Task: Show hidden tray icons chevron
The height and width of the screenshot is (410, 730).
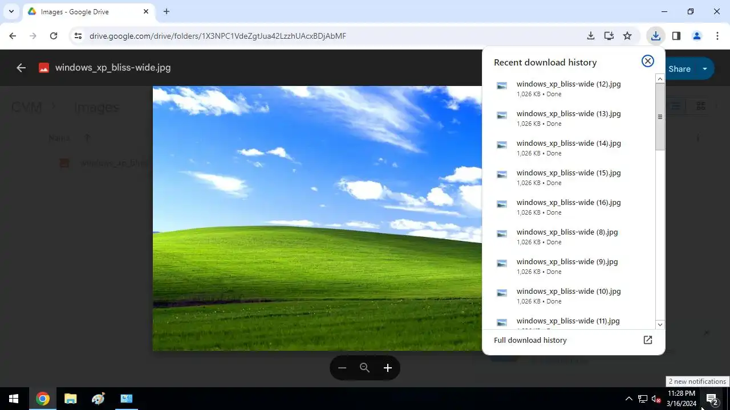Action: point(629,399)
